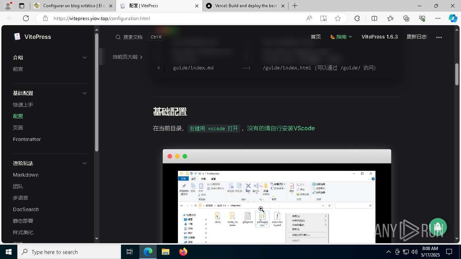
Task: Close the Vercel browser tab
Action: (x=283, y=6)
